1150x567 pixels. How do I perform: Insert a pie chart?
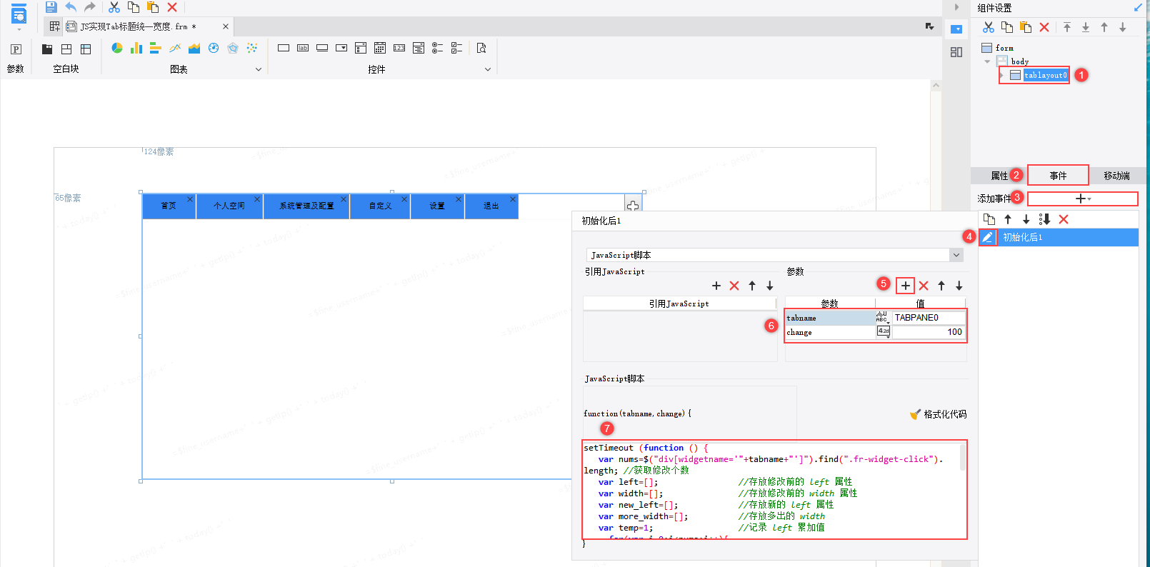coord(117,48)
